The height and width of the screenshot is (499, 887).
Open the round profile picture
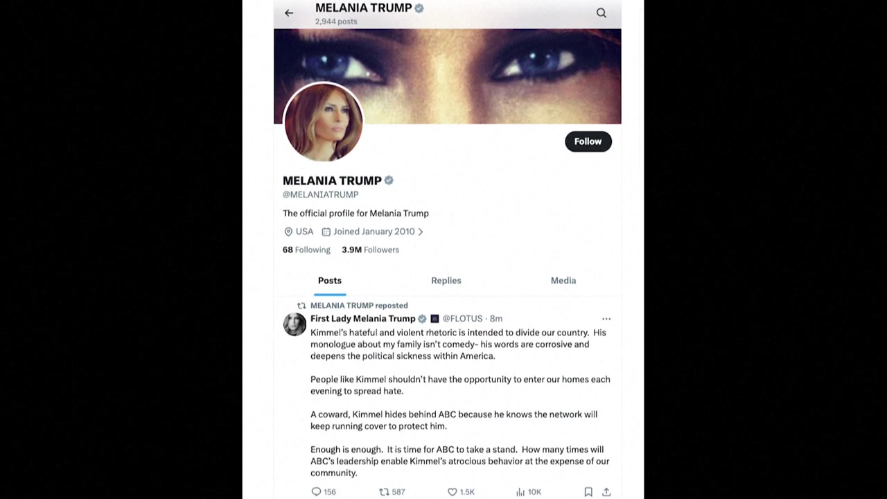click(x=323, y=123)
